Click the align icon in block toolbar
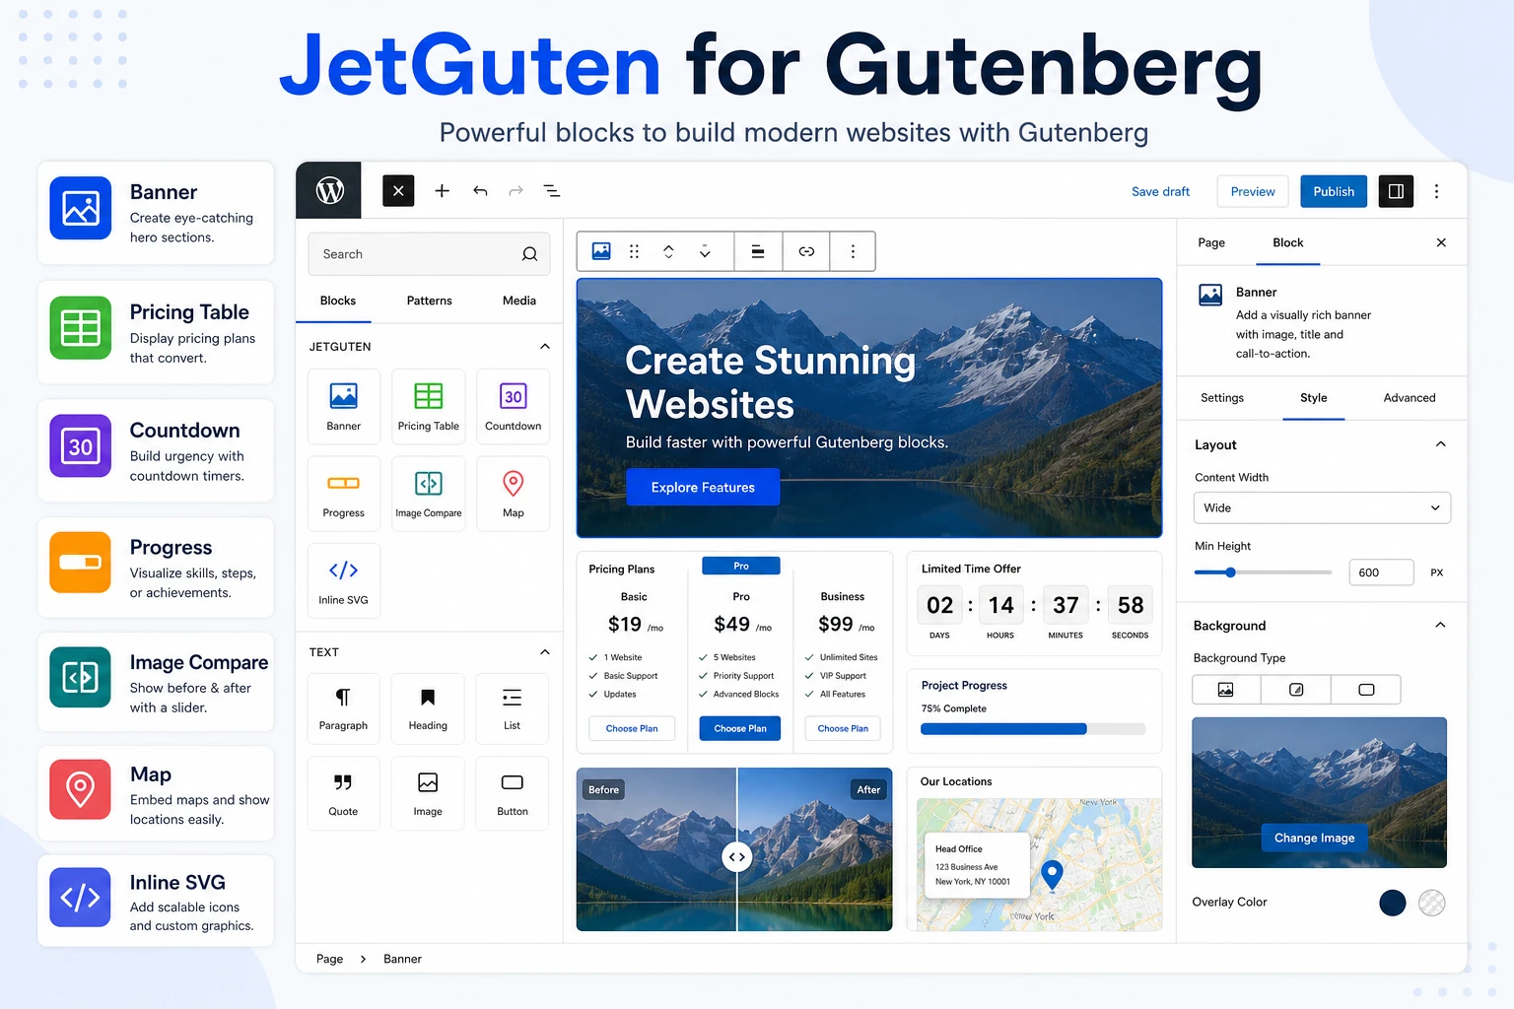The image size is (1514, 1009). [x=758, y=251]
